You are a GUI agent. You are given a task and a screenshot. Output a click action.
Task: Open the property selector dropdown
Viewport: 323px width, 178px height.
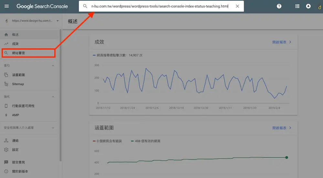(x=58, y=21)
